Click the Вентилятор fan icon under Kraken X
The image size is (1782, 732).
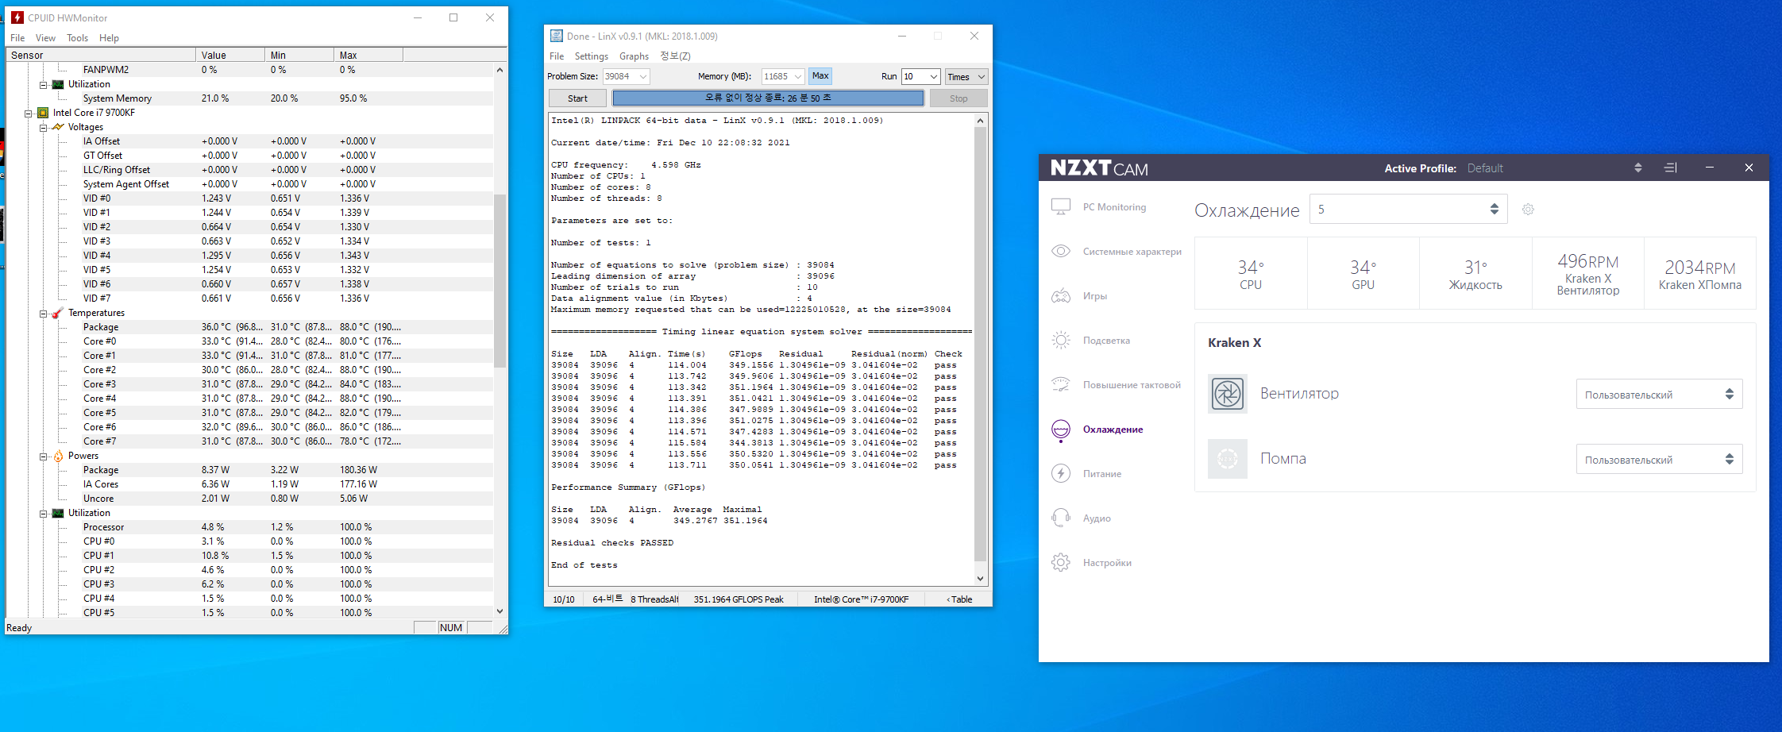pos(1228,394)
